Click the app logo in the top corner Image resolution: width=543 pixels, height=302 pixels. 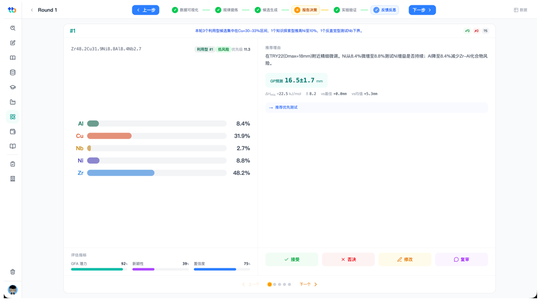[12, 10]
